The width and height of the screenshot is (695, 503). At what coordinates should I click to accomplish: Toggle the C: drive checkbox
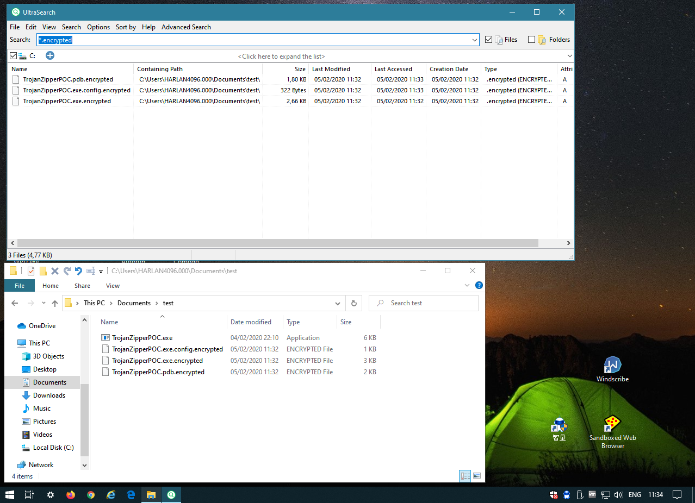pyautogui.click(x=14, y=55)
